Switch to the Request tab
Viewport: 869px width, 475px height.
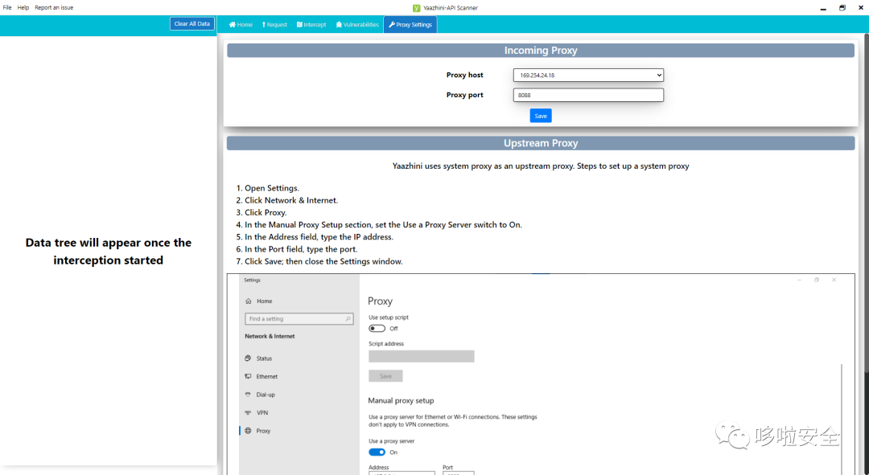click(274, 24)
